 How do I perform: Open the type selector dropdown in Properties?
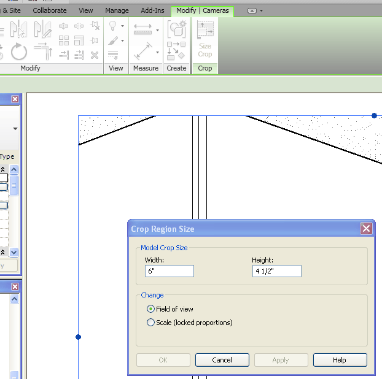click(x=15, y=129)
